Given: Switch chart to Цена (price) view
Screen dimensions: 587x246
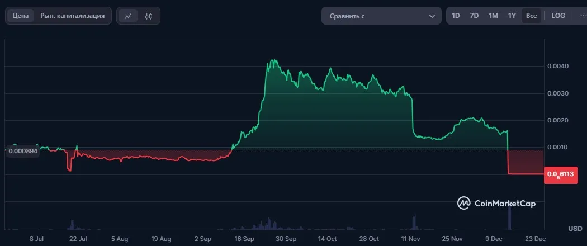Looking at the screenshot, I should click(21, 16).
